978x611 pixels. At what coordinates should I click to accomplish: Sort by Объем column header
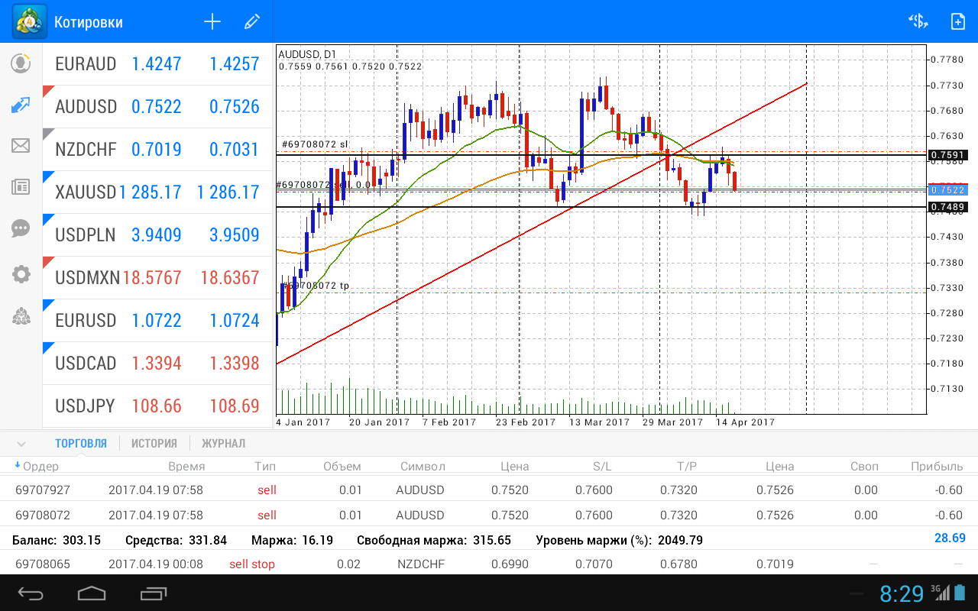pos(342,466)
